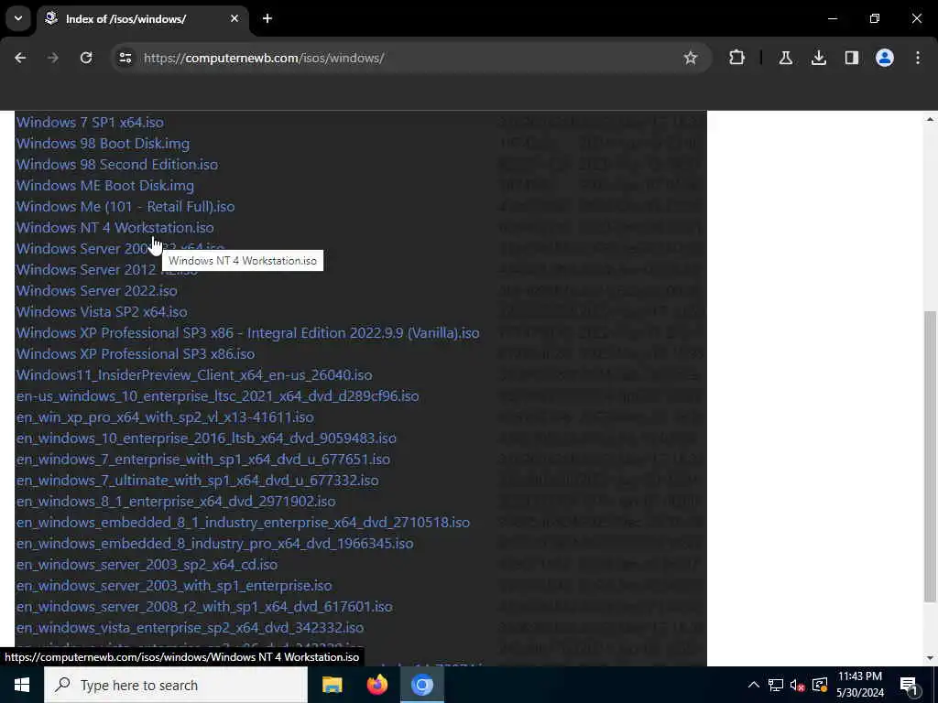The height and width of the screenshot is (703, 938).
Task: Open the Chrome profile avatar
Action: (884, 58)
